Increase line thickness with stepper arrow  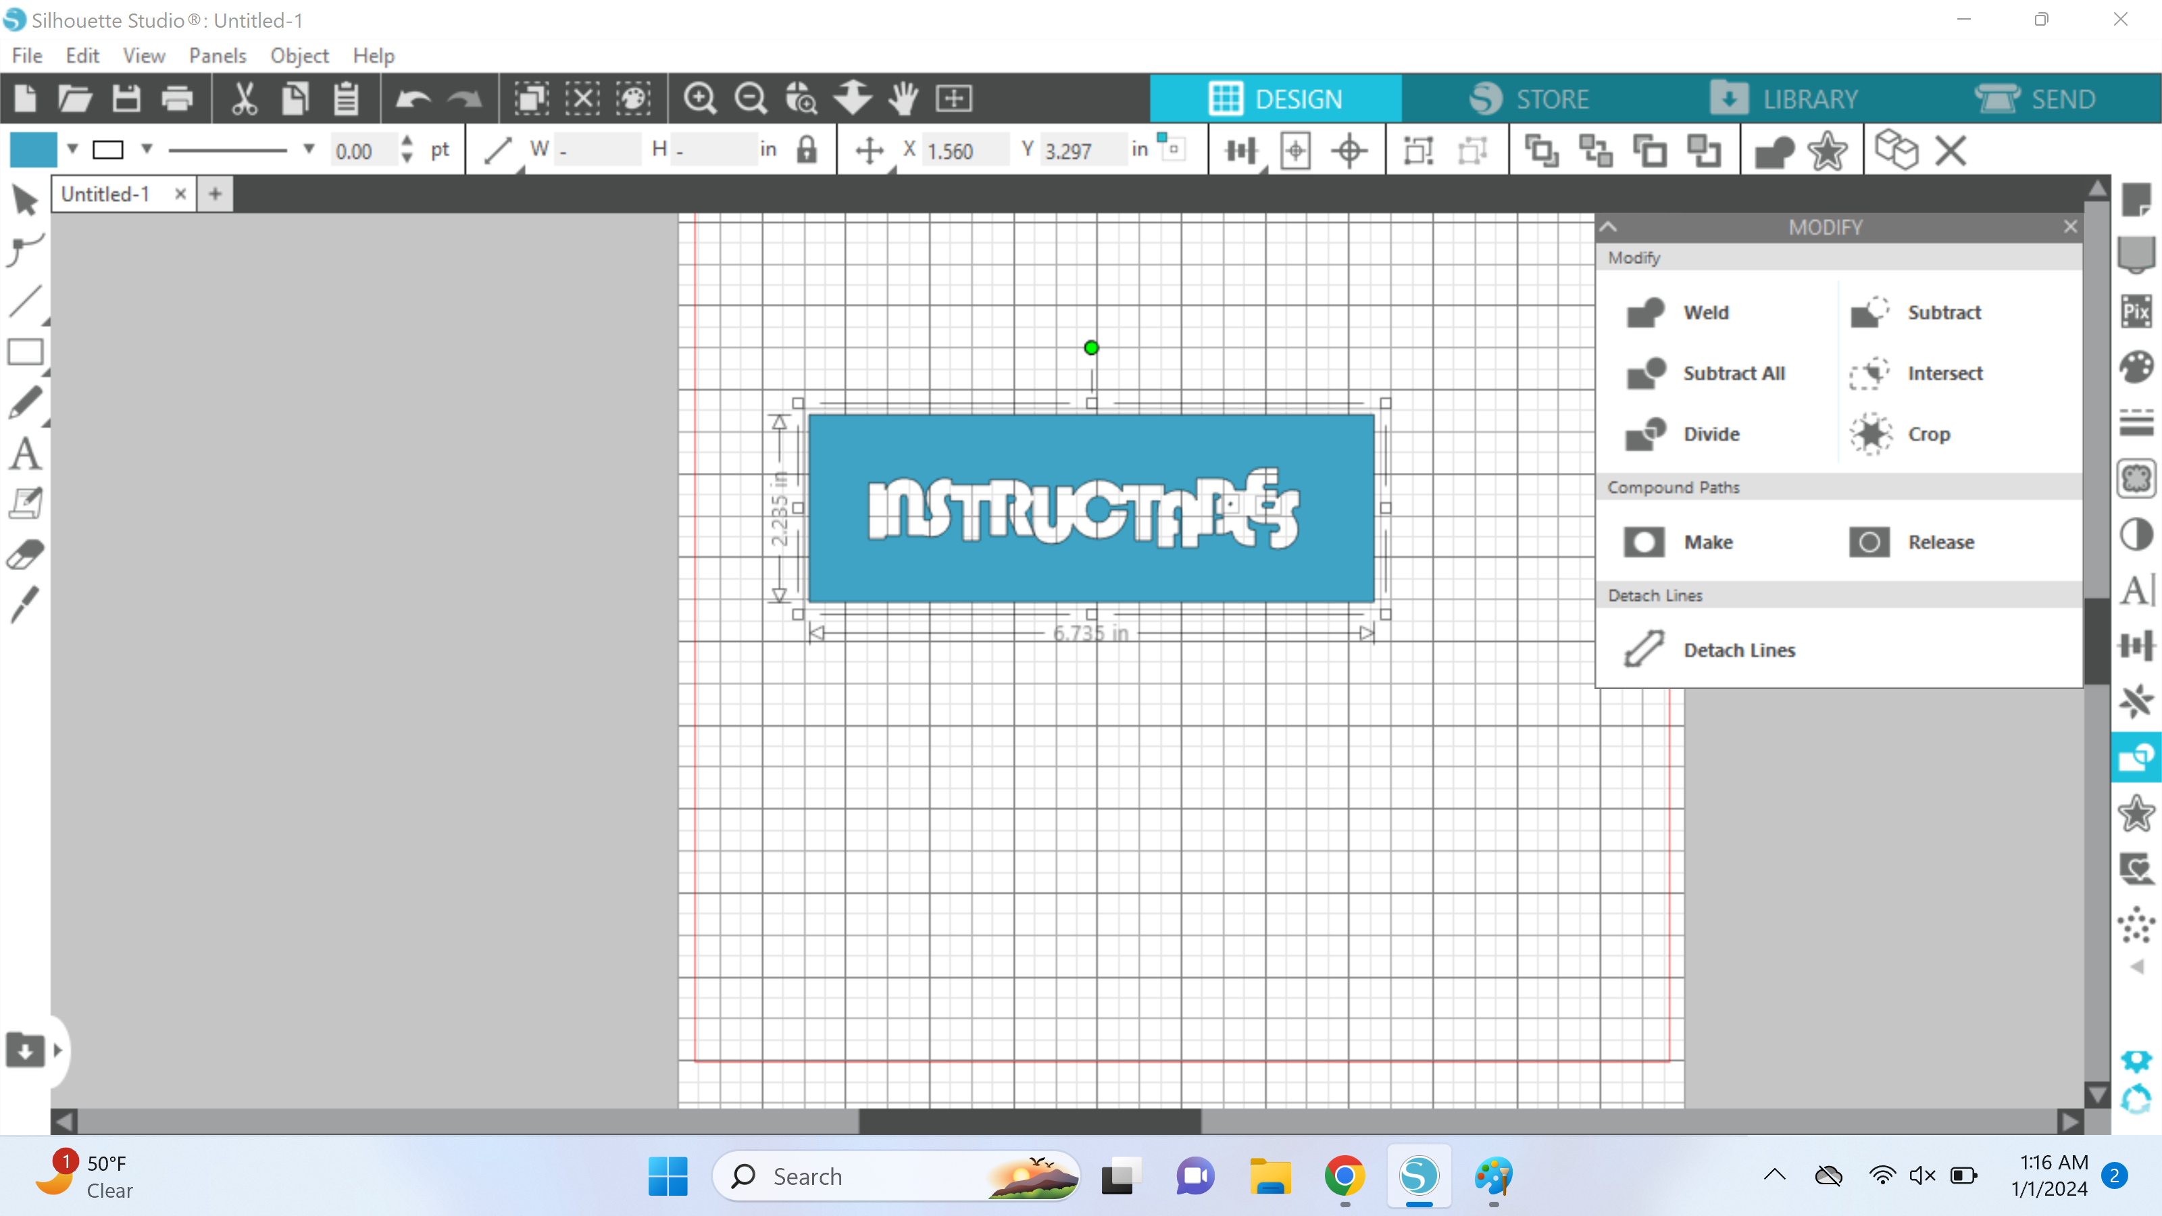(407, 142)
